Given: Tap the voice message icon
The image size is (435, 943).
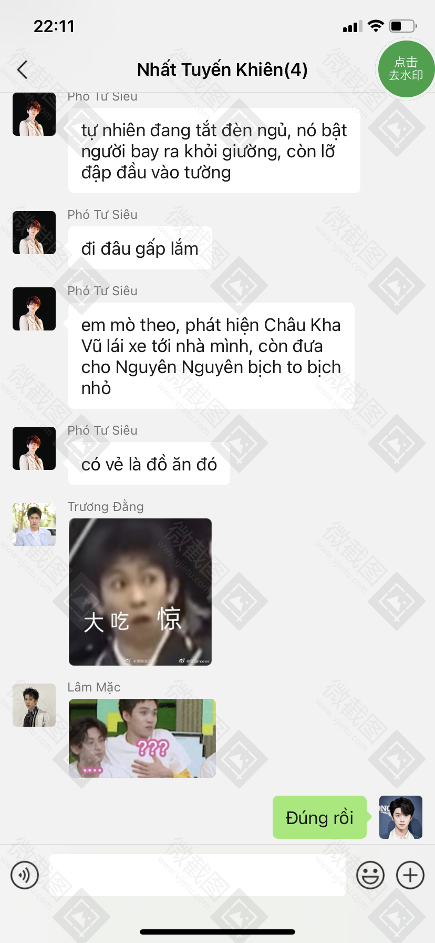Looking at the screenshot, I should [25, 875].
